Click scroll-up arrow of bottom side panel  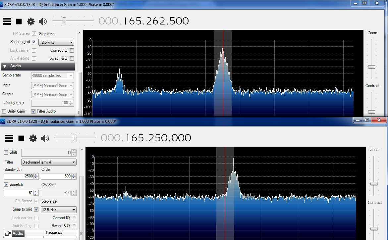(82, 150)
